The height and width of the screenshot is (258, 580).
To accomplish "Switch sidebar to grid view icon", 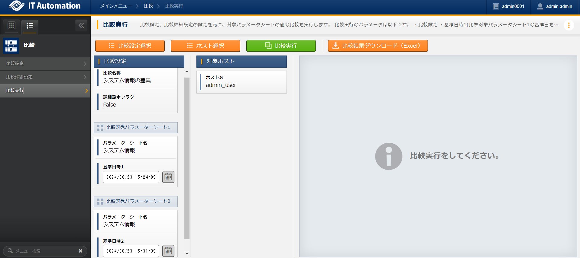I will 11,26.
